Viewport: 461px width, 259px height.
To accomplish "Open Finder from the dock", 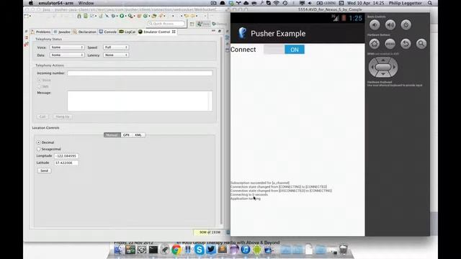I will [x=119, y=250].
